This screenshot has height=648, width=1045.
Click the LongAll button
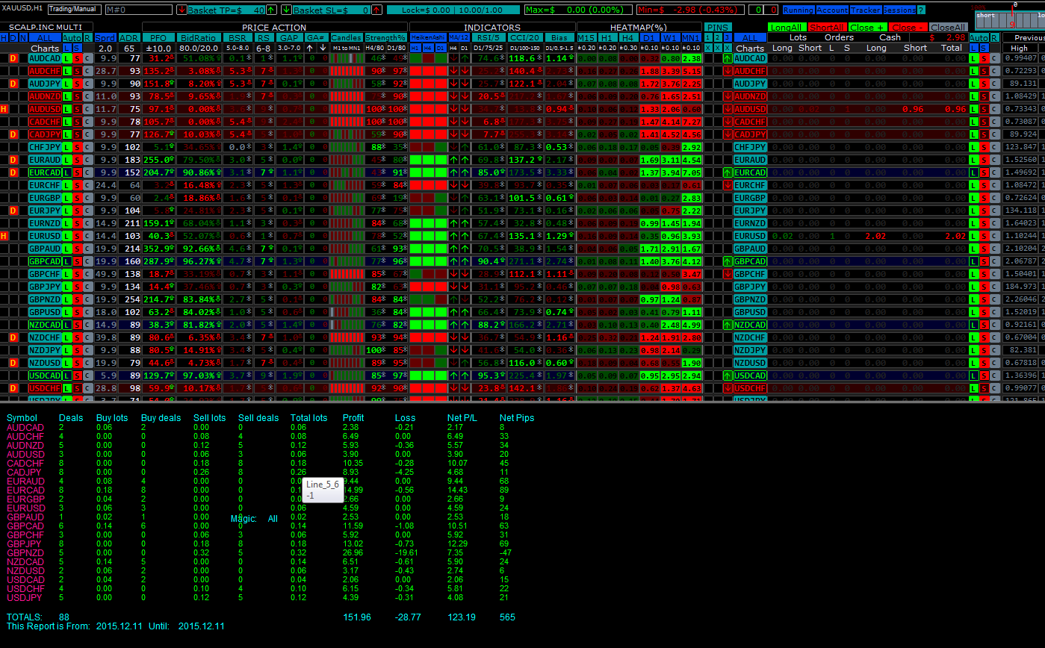pos(787,27)
